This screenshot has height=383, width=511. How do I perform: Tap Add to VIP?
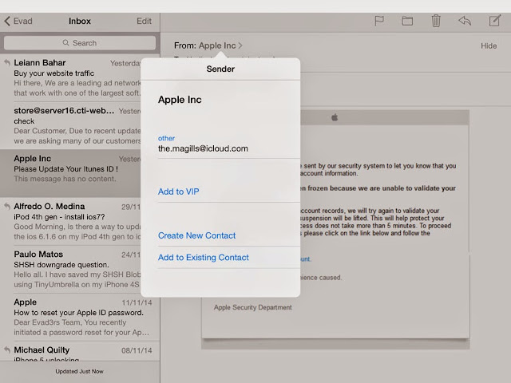pos(179,191)
